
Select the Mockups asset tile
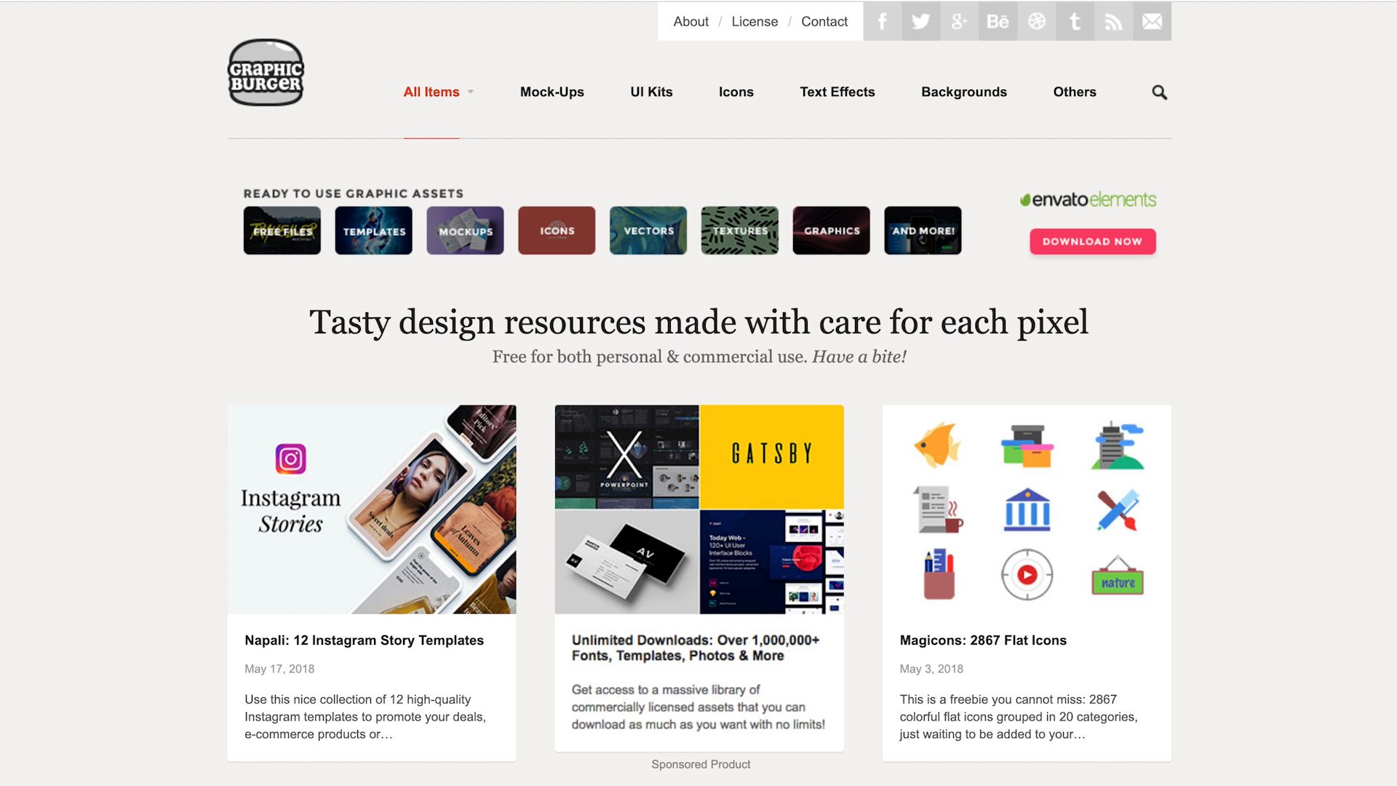466,231
